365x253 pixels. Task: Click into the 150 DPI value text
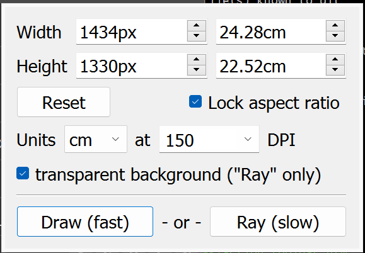point(180,140)
